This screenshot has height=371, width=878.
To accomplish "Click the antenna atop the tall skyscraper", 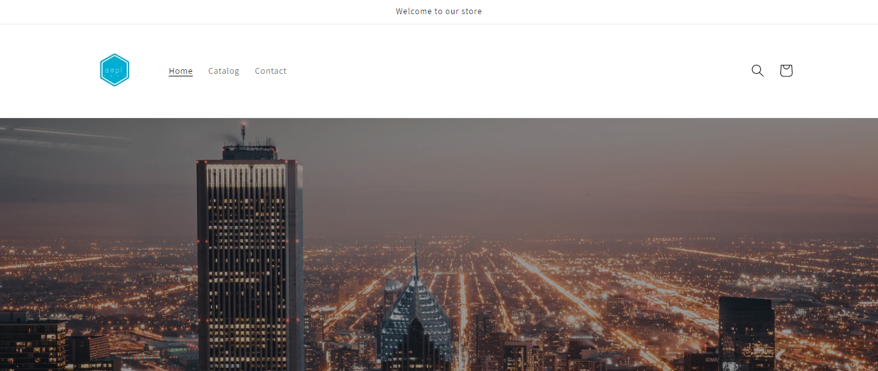I will (243, 134).
